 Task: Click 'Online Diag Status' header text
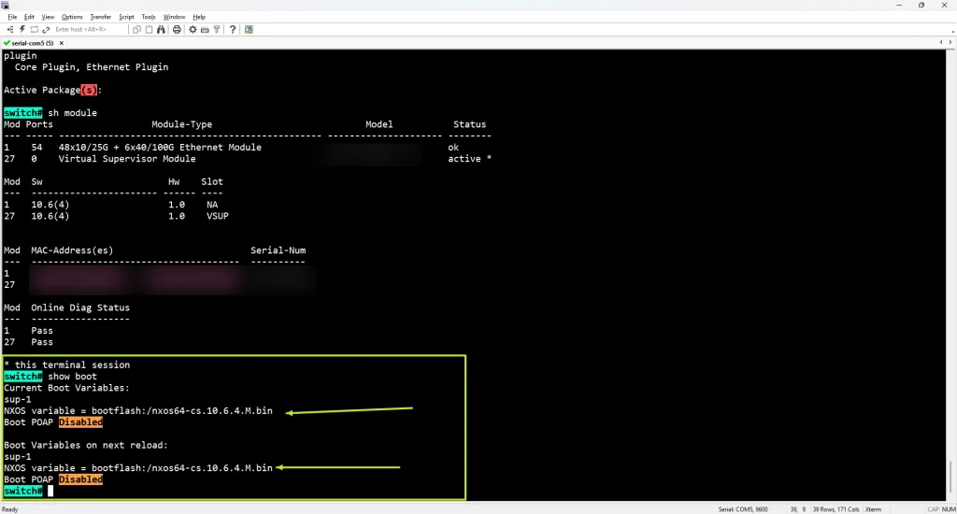(80, 307)
